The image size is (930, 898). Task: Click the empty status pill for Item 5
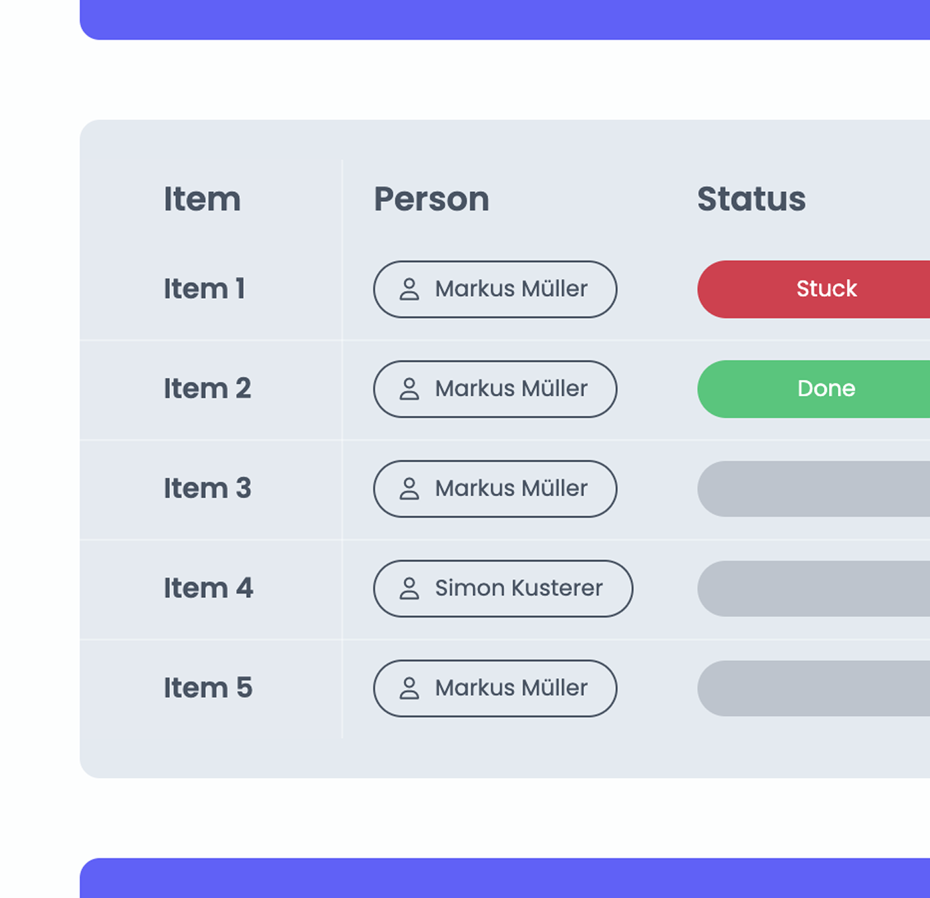click(814, 687)
